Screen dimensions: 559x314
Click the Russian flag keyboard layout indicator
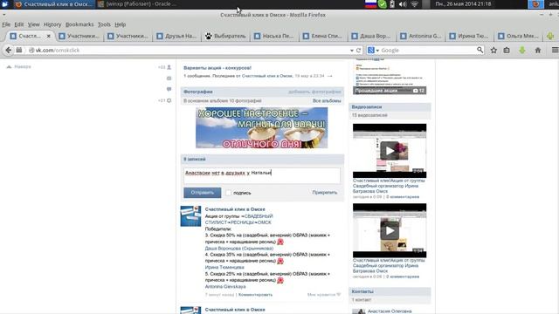370,4
